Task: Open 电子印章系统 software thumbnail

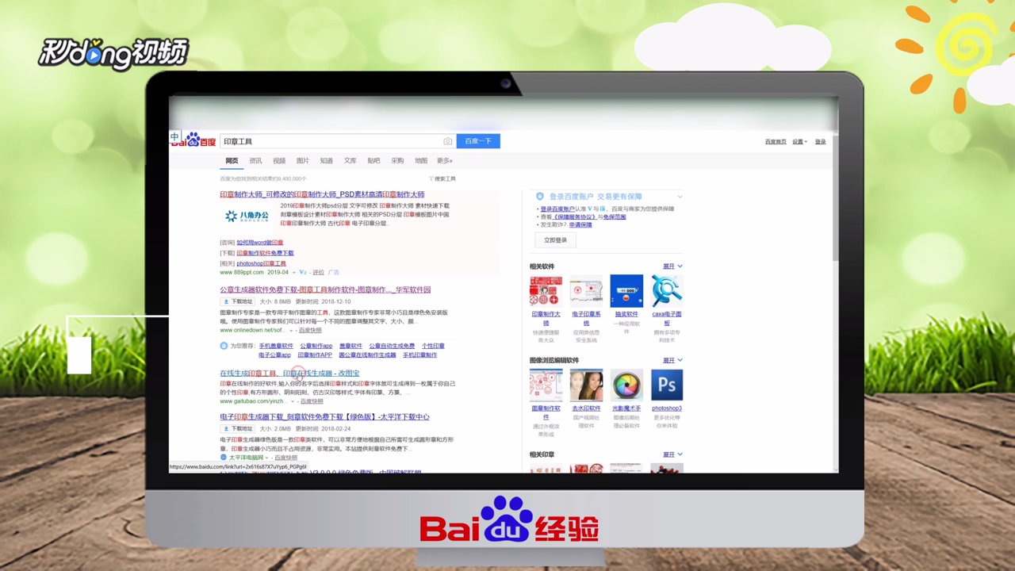Action: tap(586, 291)
